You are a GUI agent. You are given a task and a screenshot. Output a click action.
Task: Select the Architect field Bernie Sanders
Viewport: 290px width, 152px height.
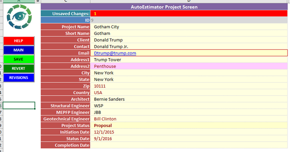pos(189,99)
